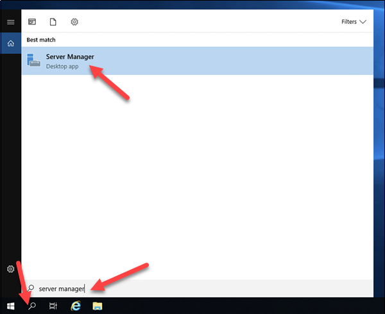This screenshot has width=385, height=314.
Task: Open Settings gear in the left sidebar
Action: pos(10,269)
